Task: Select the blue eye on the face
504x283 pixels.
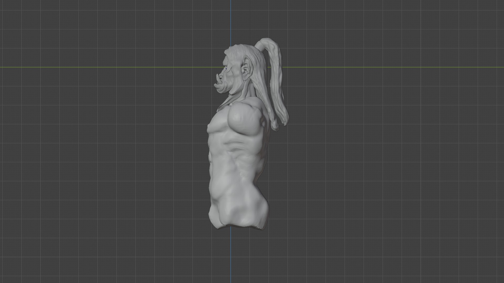Action: coord(226,69)
